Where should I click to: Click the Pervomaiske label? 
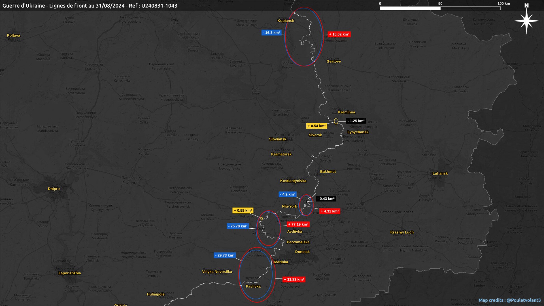(298, 242)
